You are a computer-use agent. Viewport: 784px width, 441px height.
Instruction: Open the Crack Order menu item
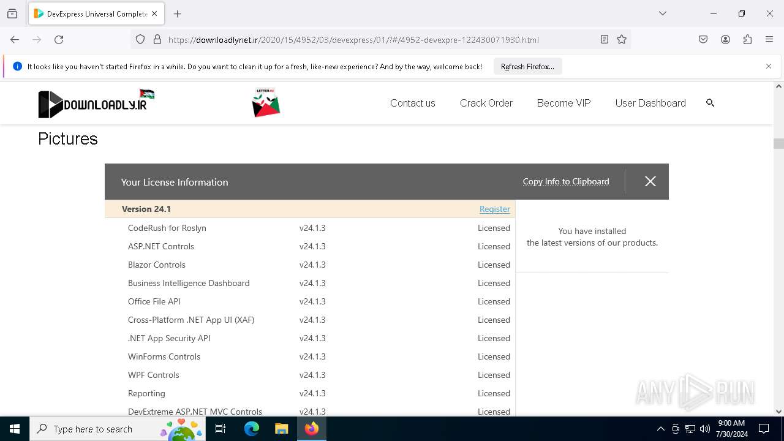(486, 103)
